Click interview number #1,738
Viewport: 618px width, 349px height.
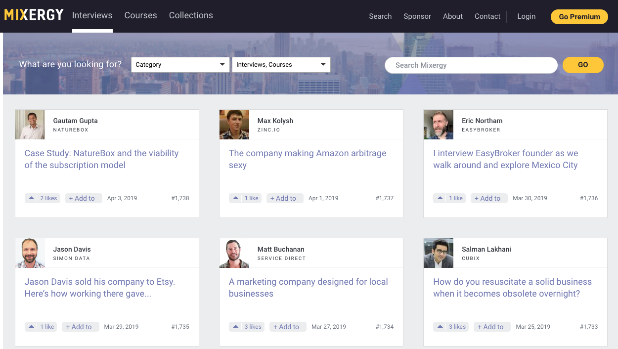point(180,198)
